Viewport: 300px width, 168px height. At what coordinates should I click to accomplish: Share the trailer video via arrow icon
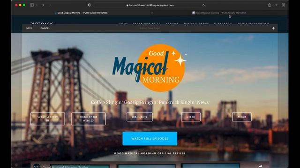point(260,166)
